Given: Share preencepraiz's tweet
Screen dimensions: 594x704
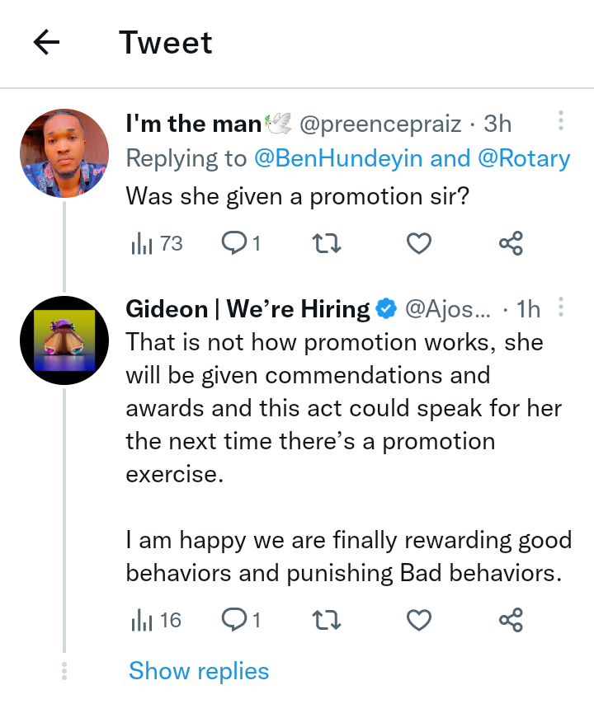Looking at the screenshot, I should tap(511, 243).
